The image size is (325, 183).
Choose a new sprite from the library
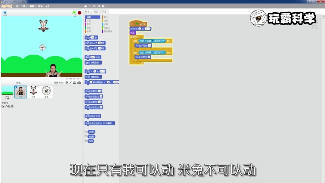pyautogui.click(x=67, y=82)
